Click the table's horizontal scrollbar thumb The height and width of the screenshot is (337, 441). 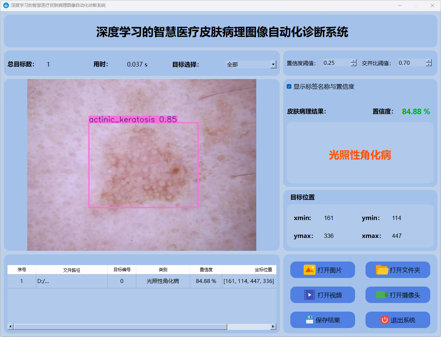[120, 327]
